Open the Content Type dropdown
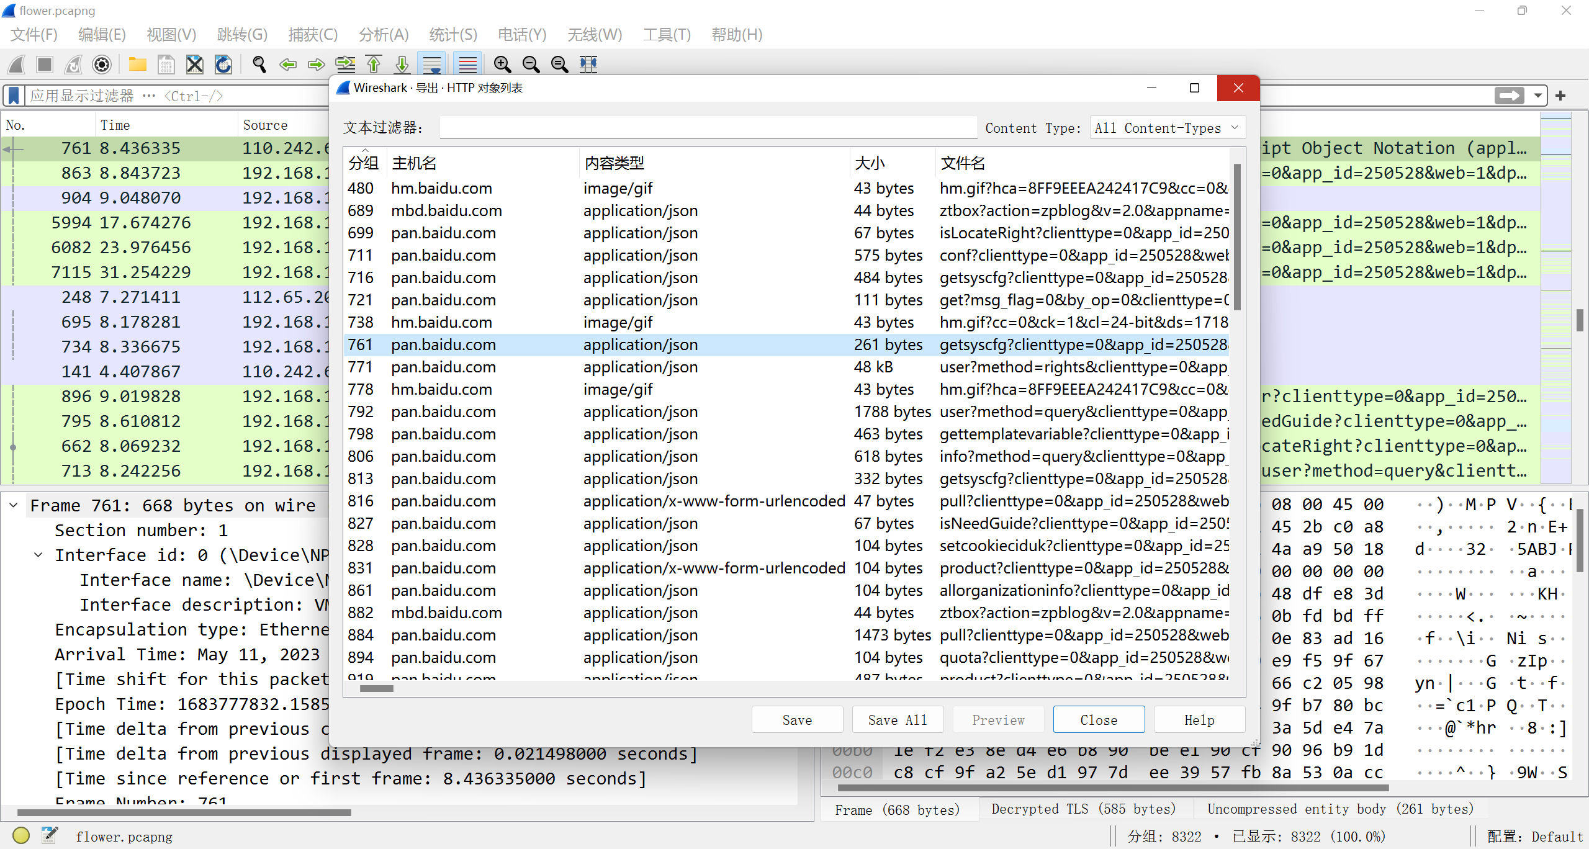Screen dimensions: 1589x849 [1166, 128]
